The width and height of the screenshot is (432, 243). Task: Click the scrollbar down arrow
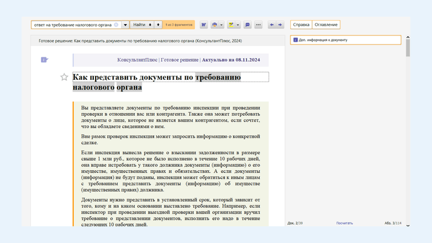[x=408, y=225]
